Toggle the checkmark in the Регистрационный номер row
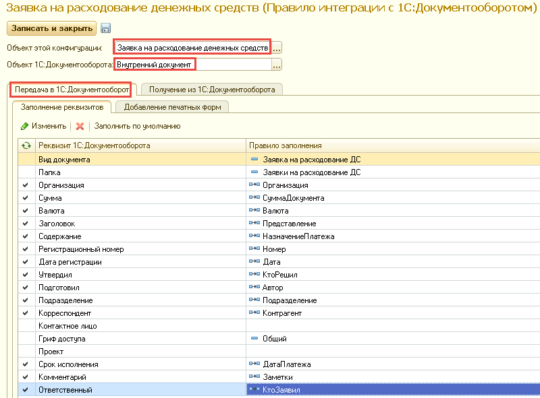Screen dimensions: 540x398 click(x=26, y=249)
